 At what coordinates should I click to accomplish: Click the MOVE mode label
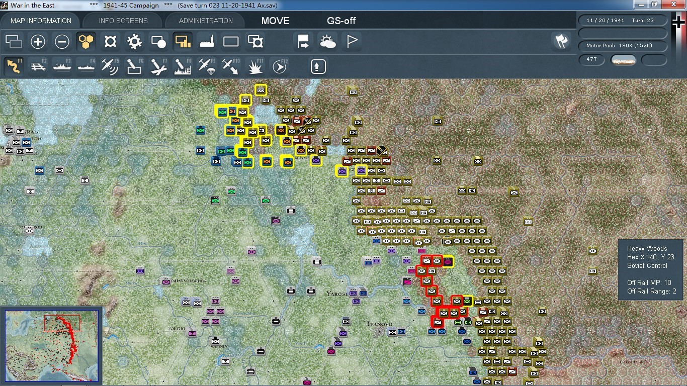(x=275, y=21)
